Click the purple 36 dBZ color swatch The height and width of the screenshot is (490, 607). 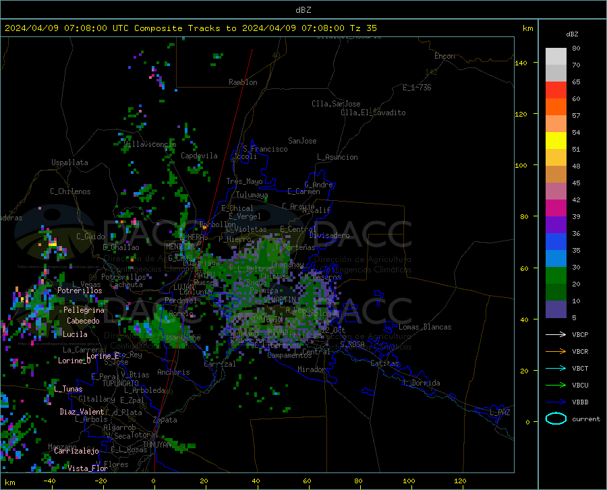coord(556,225)
